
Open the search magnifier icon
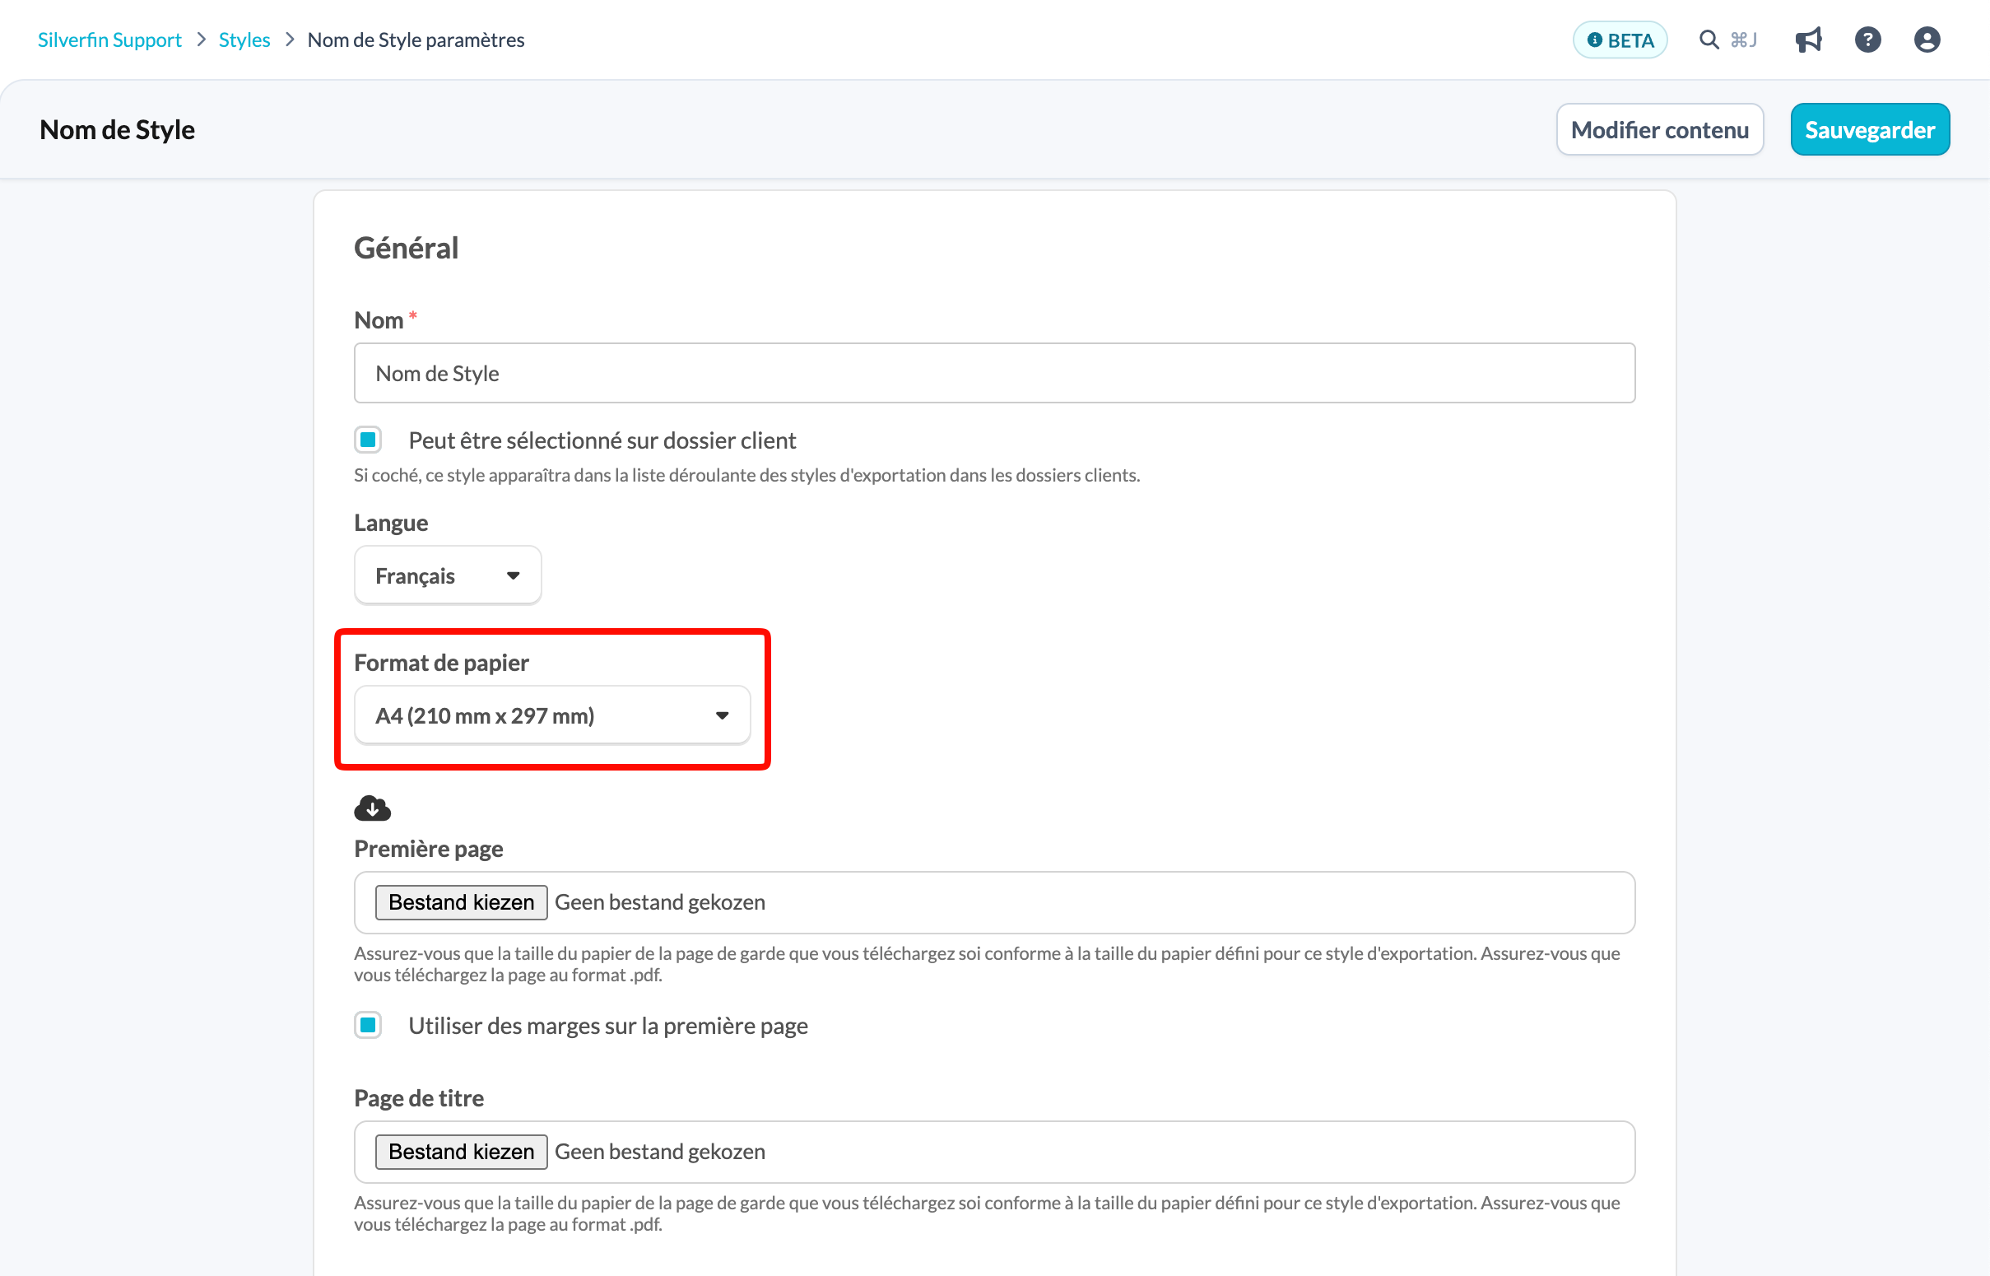(x=1708, y=40)
